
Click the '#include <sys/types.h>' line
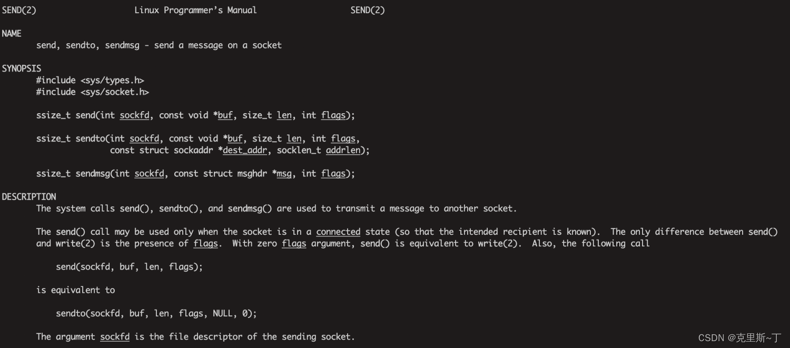(x=90, y=81)
